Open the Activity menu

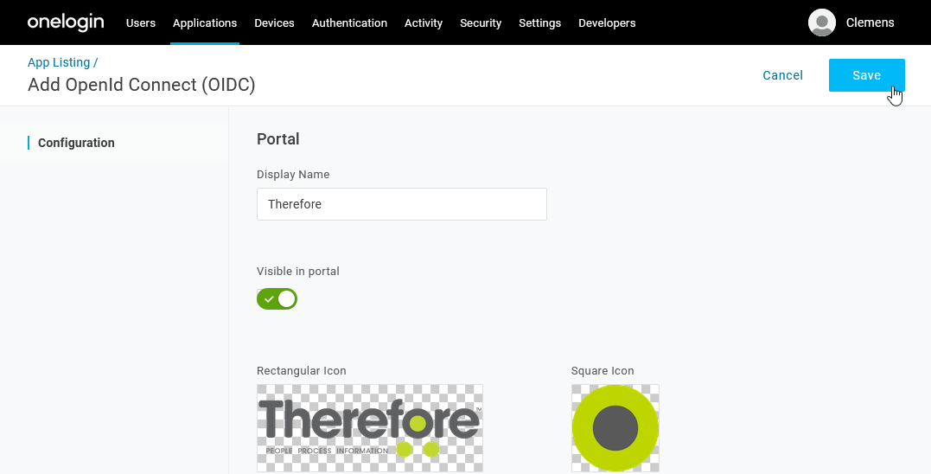(x=424, y=23)
